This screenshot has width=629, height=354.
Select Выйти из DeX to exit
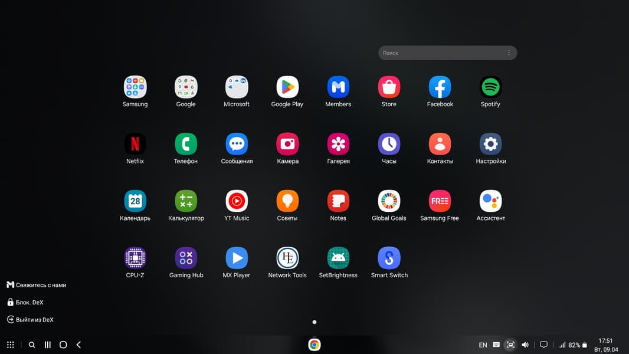[31, 320]
